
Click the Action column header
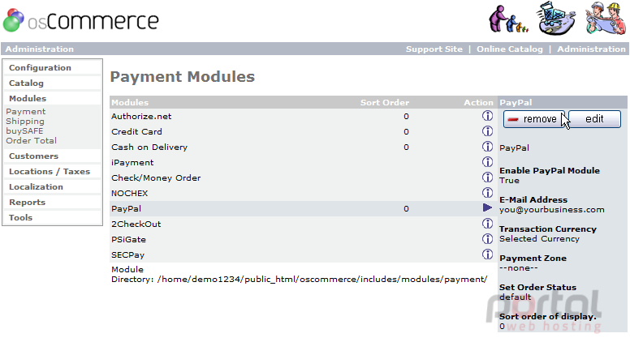coord(478,102)
